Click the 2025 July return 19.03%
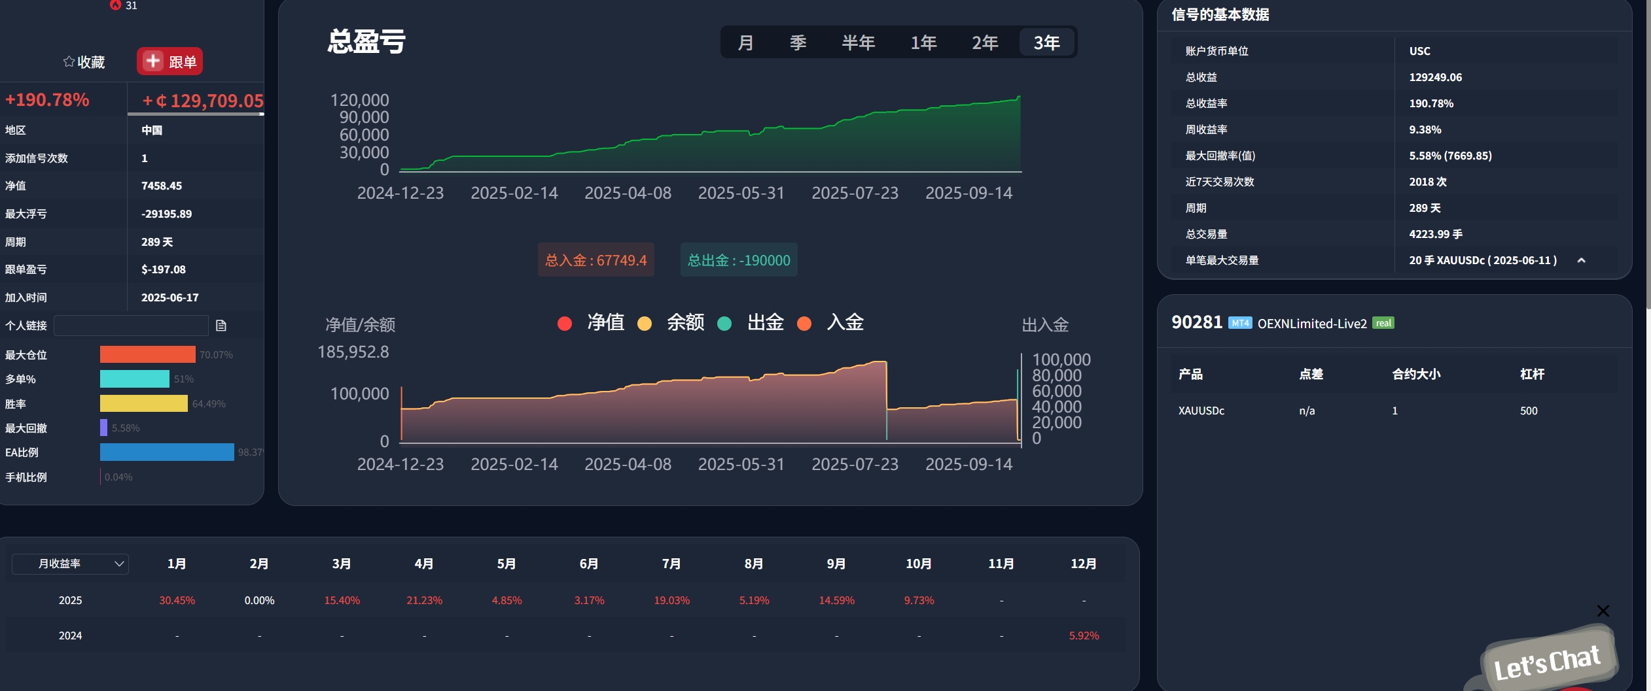 click(x=672, y=600)
